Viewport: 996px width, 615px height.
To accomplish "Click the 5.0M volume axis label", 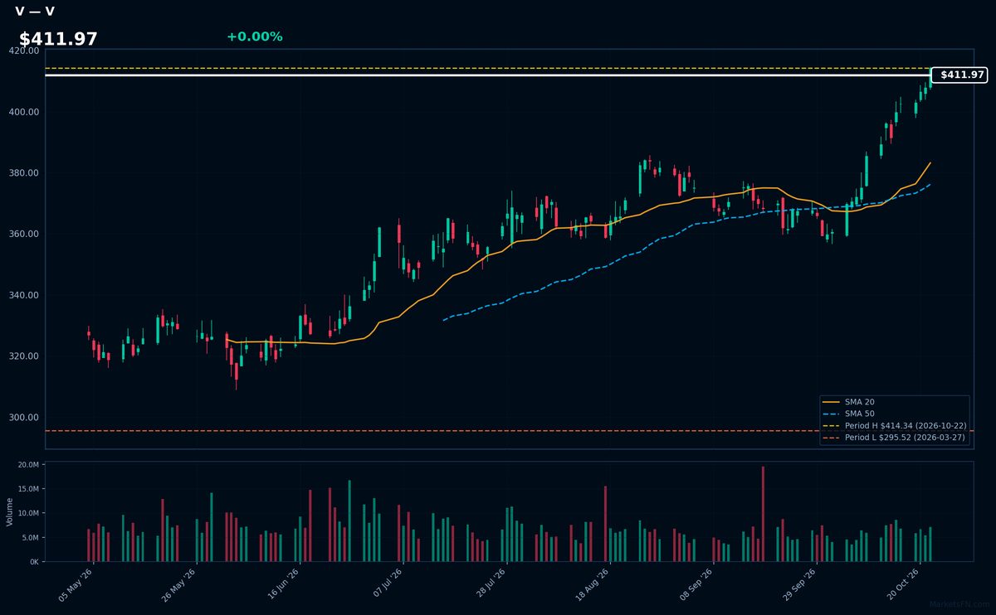I will coord(30,537).
